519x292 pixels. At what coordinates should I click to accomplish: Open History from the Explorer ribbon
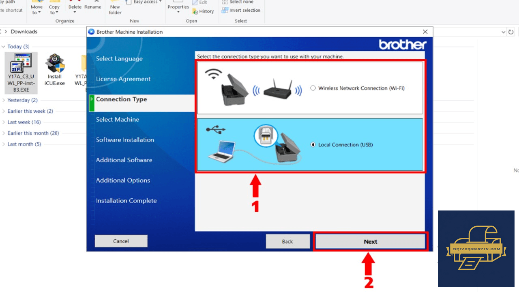pyautogui.click(x=203, y=11)
